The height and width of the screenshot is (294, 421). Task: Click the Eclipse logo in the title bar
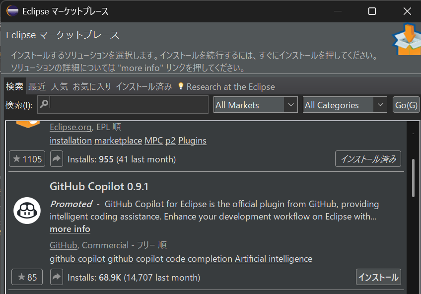pos(13,11)
